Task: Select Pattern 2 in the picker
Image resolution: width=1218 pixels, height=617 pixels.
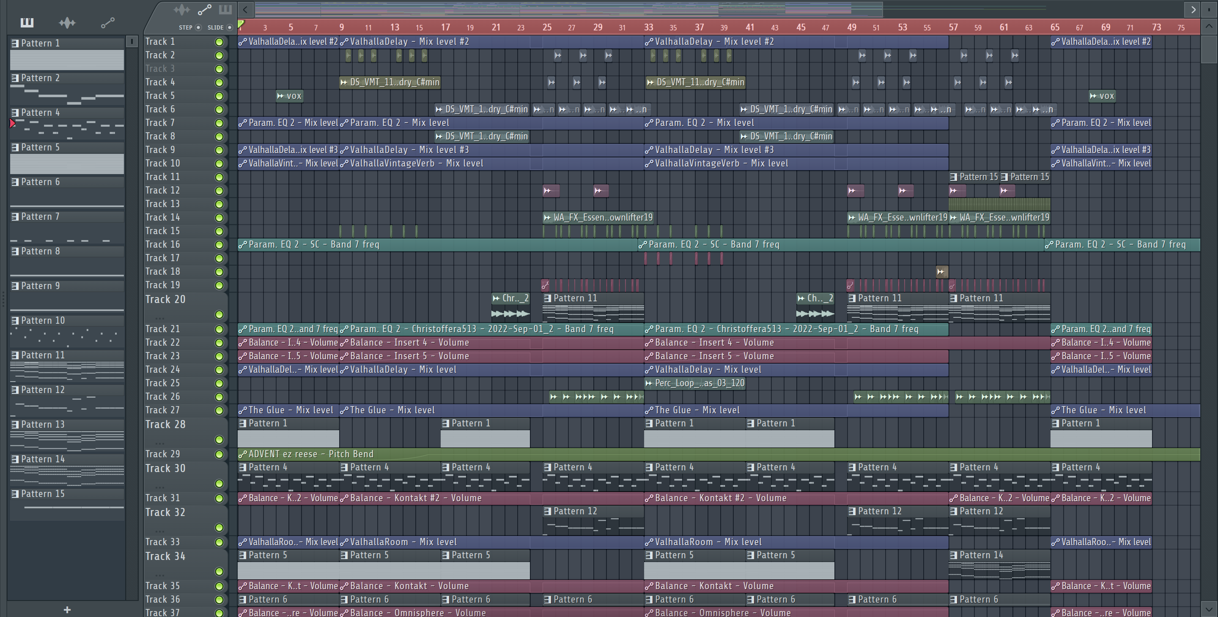Action: [67, 89]
